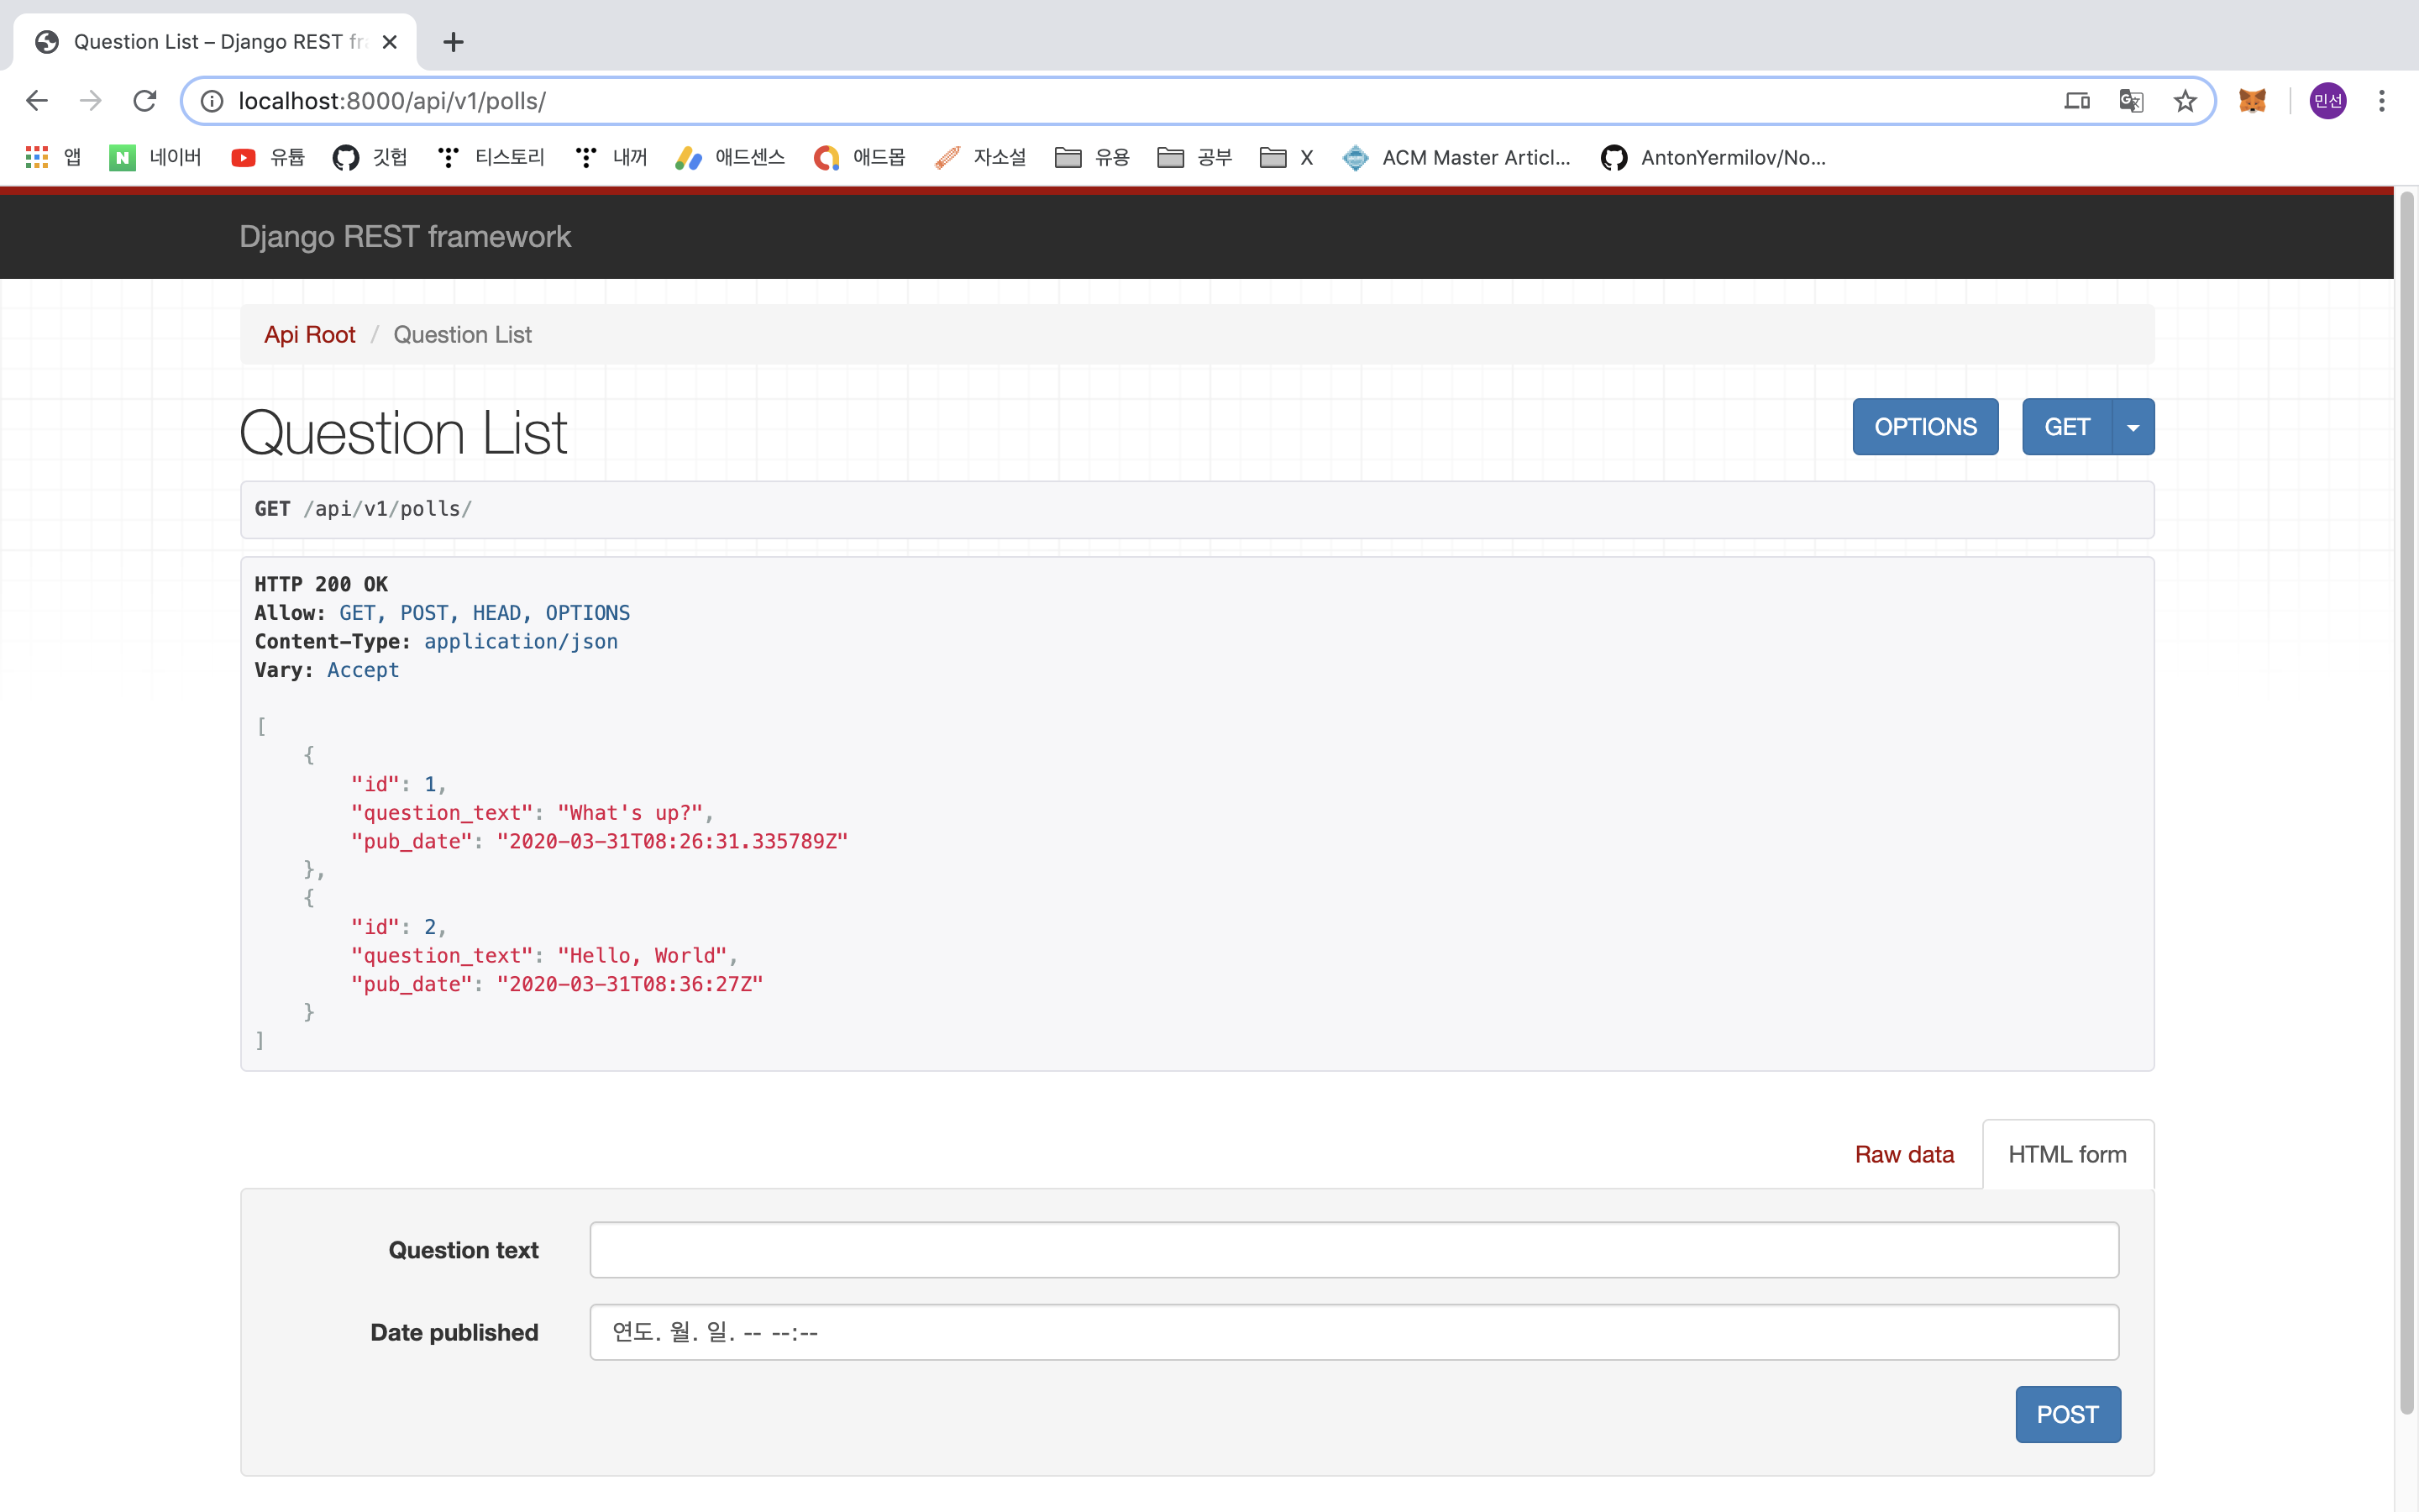Click the OPTIONS button
2419x1512 pixels.
tap(1924, 427)
